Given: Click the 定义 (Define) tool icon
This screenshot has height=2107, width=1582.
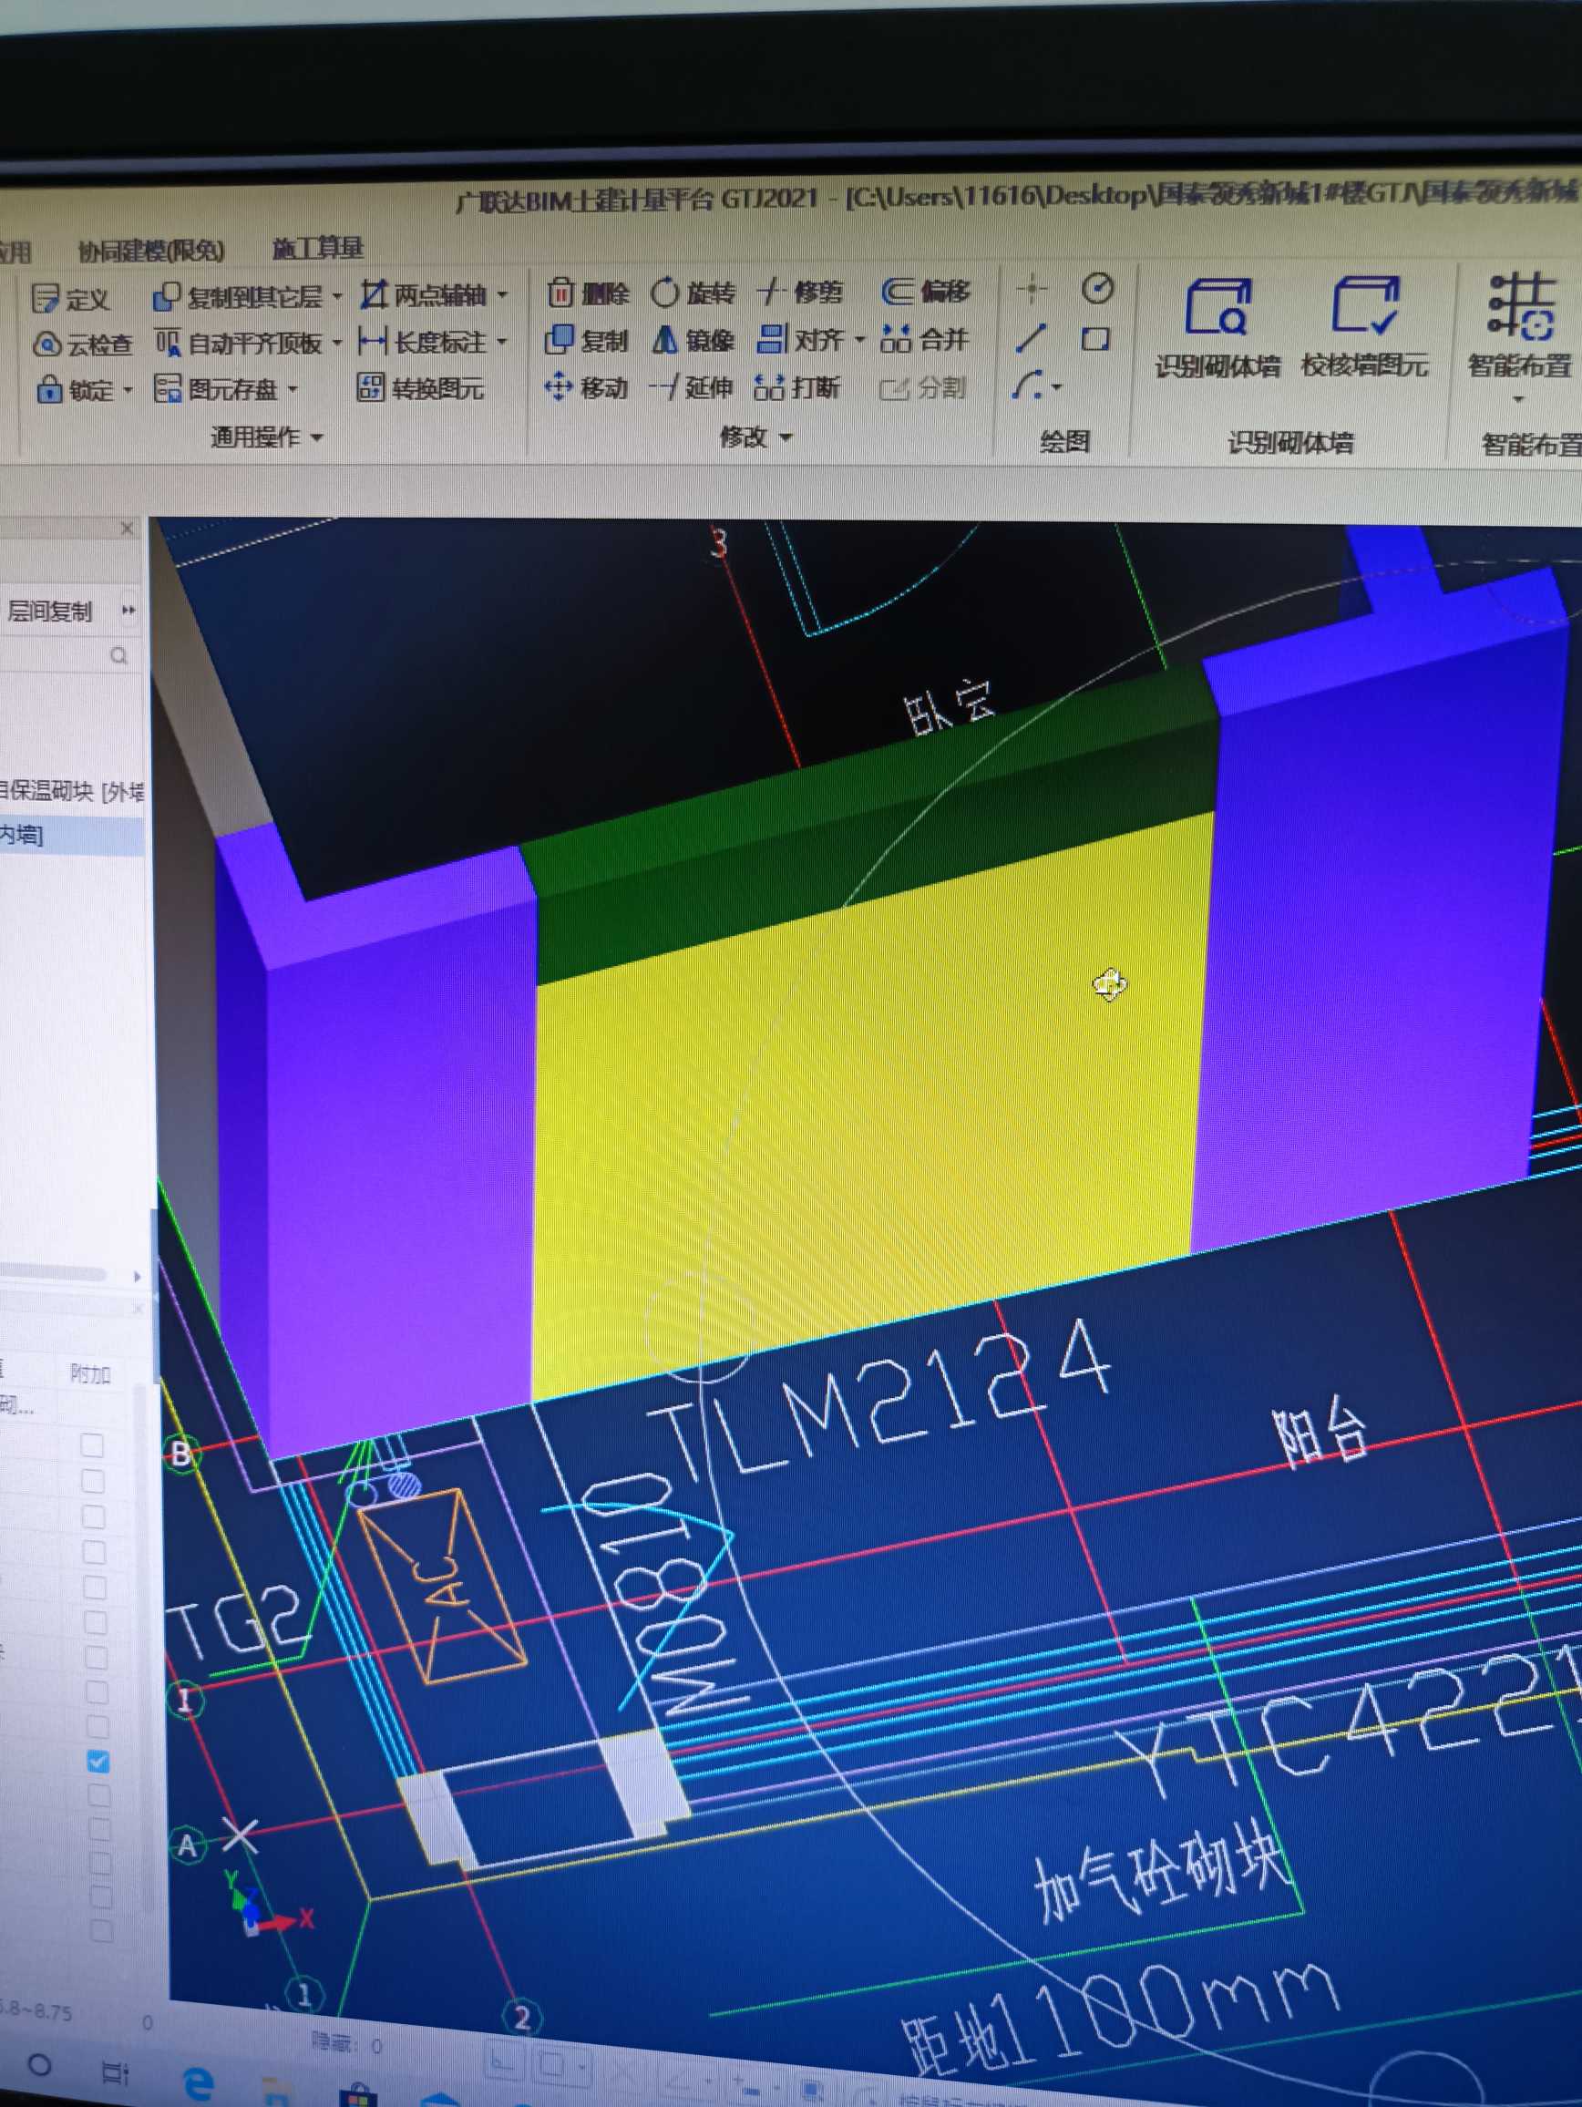Looking at the screenshot, I should pyautogui.click(x=45, y=298).
